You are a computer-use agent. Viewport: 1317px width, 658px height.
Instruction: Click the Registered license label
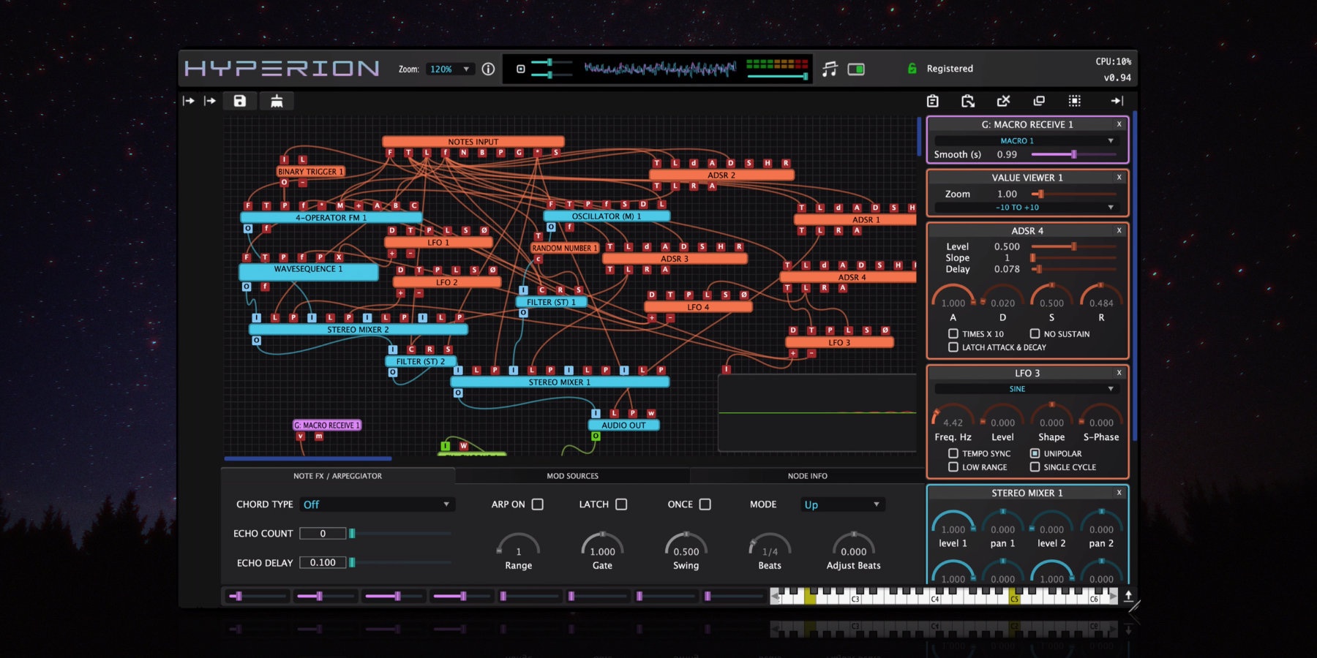tap(950, 69)
